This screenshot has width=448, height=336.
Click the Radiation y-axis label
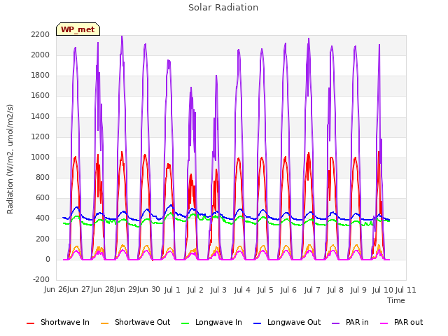10,159
